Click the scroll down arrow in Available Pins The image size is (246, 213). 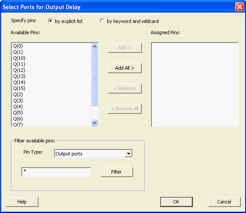94,123
